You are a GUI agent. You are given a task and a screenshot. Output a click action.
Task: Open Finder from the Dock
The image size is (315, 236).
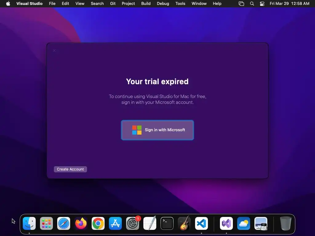point(29,223)
